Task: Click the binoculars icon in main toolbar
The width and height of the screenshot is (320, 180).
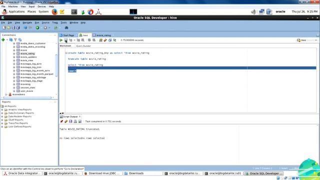Action: coord(66,28)
